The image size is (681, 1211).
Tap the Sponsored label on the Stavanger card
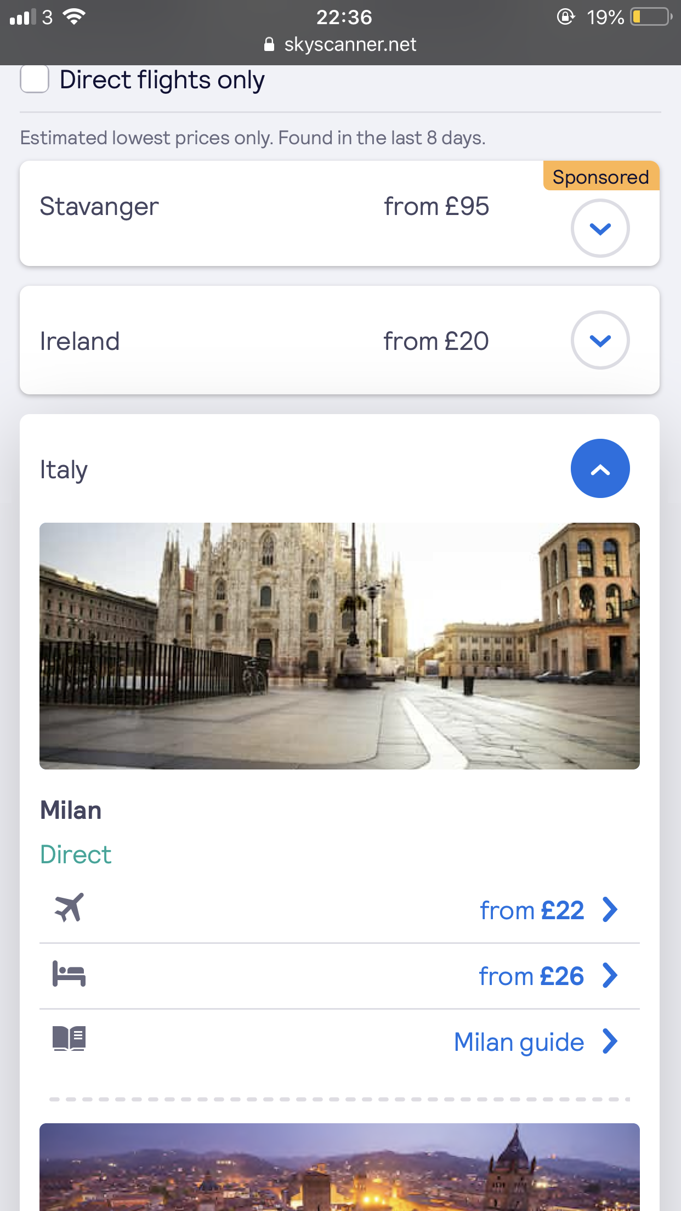[600, 177]
